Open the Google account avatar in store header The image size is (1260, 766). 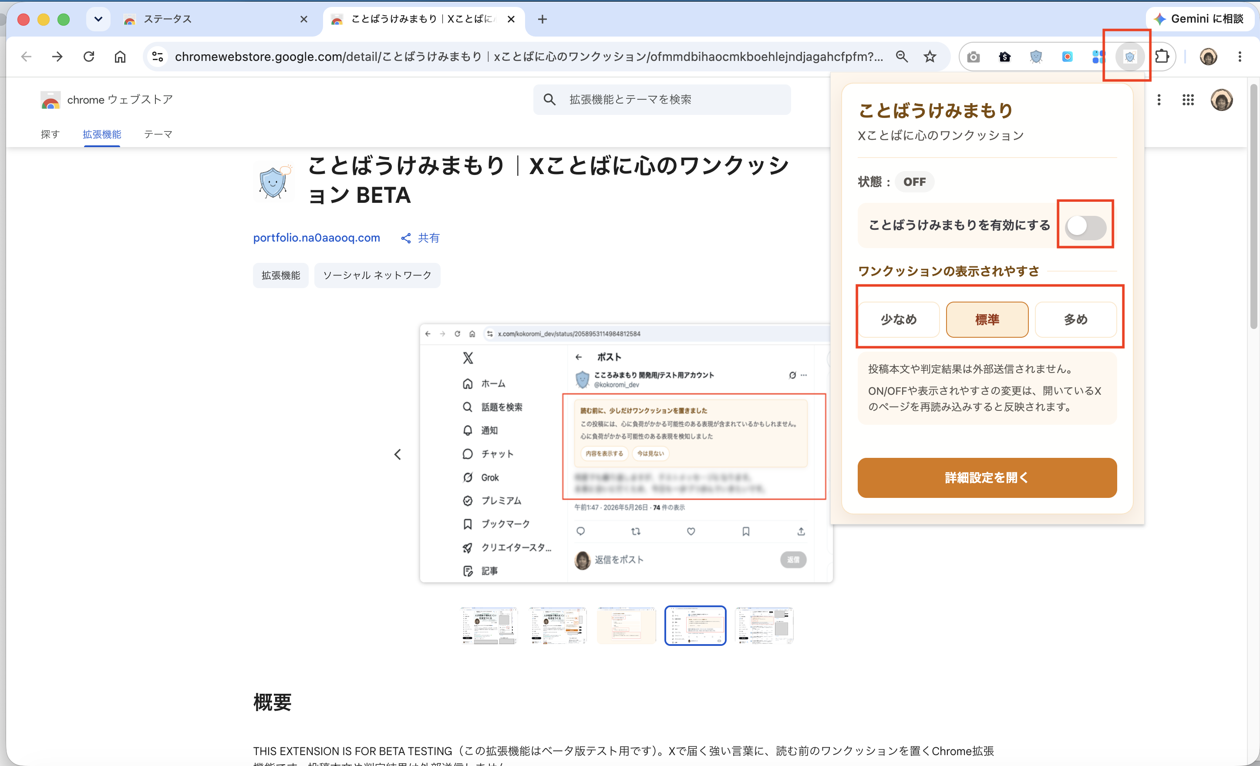point(1222,100)
